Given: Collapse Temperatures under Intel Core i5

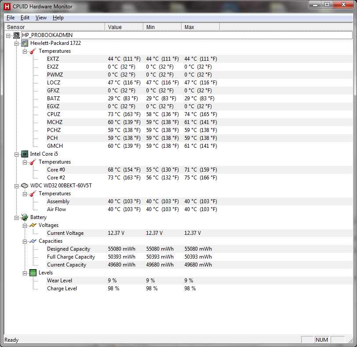Looking at the screenshot, I should tap(25, 162).
